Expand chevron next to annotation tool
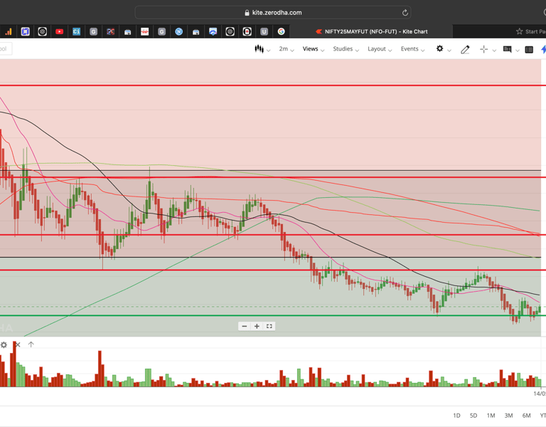 click(518, 51)
